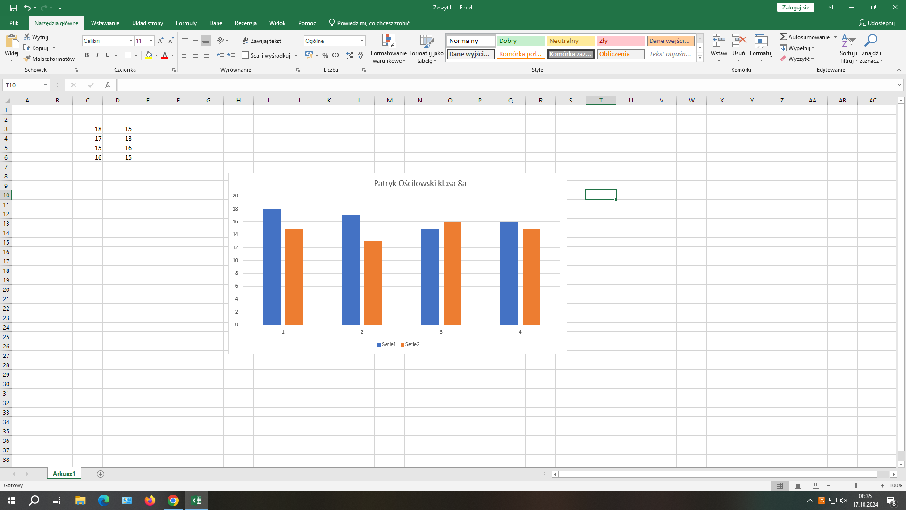This screenshot has height=510, width=906.
Task: Click the zoom slider handle in status bar
Action: (856, 485)
